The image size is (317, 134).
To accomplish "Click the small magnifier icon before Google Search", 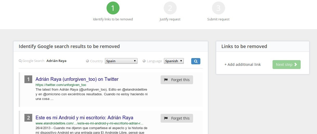I will tap(20, 61).
